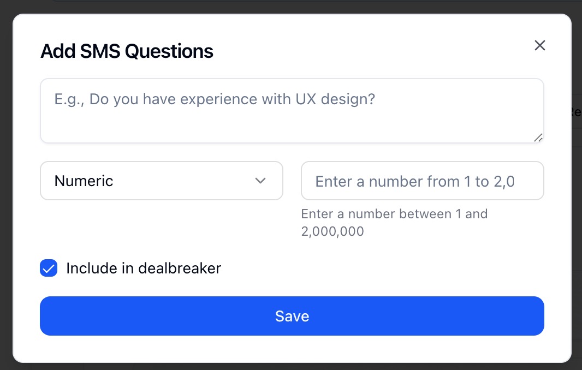
Task: Save the SMS question
Action: (x=292, y=316)
